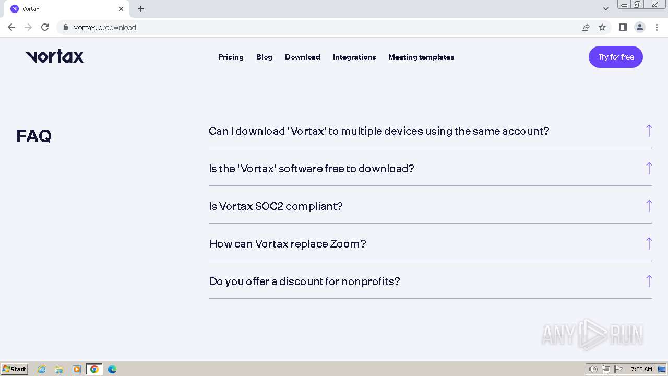Open the Pricing menu item

[x=231, y=57]
